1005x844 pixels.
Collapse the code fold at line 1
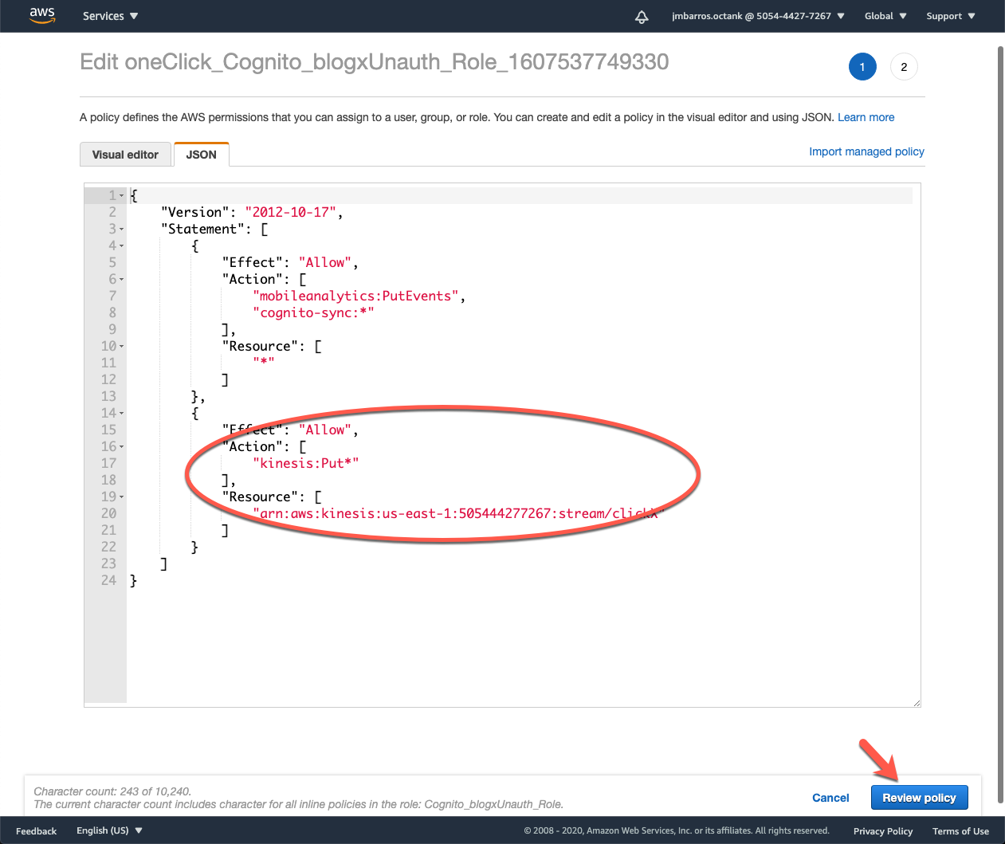coord(122,196)
